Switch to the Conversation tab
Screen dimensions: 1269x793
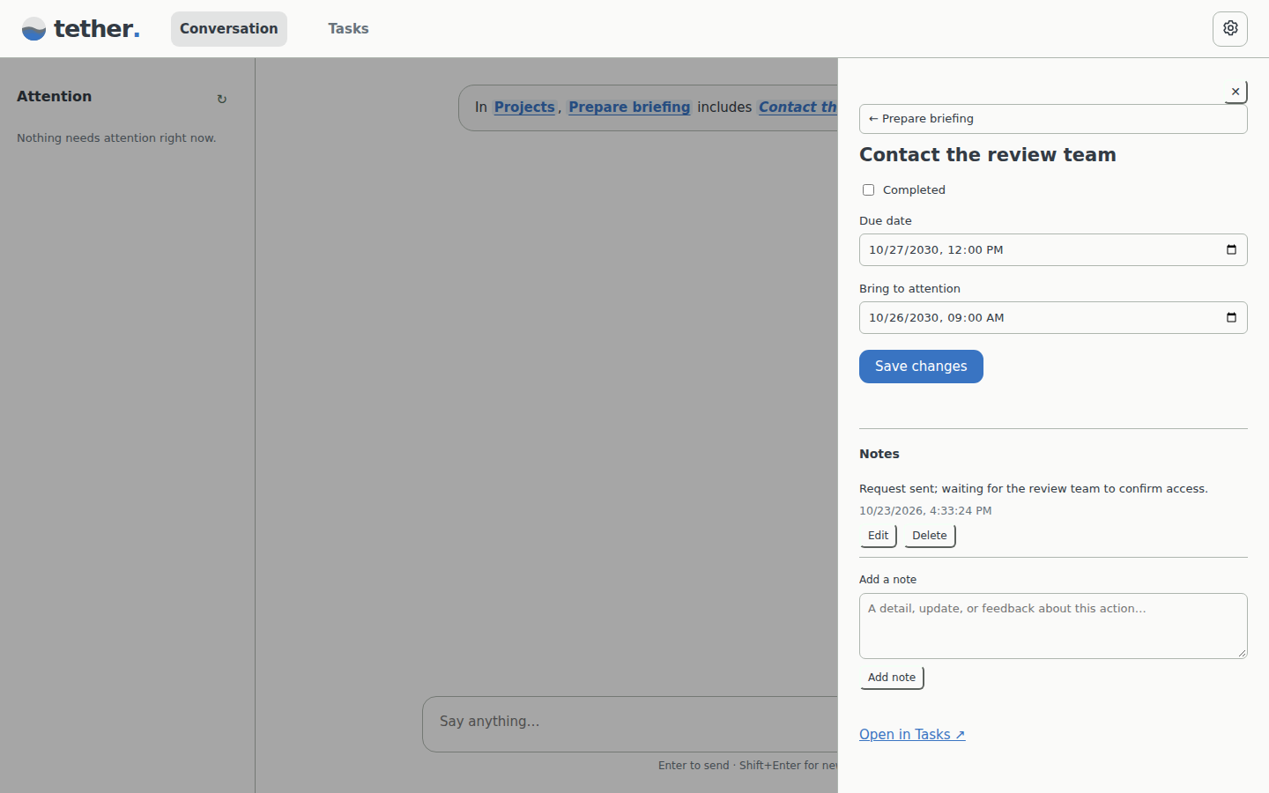[229, 29]
